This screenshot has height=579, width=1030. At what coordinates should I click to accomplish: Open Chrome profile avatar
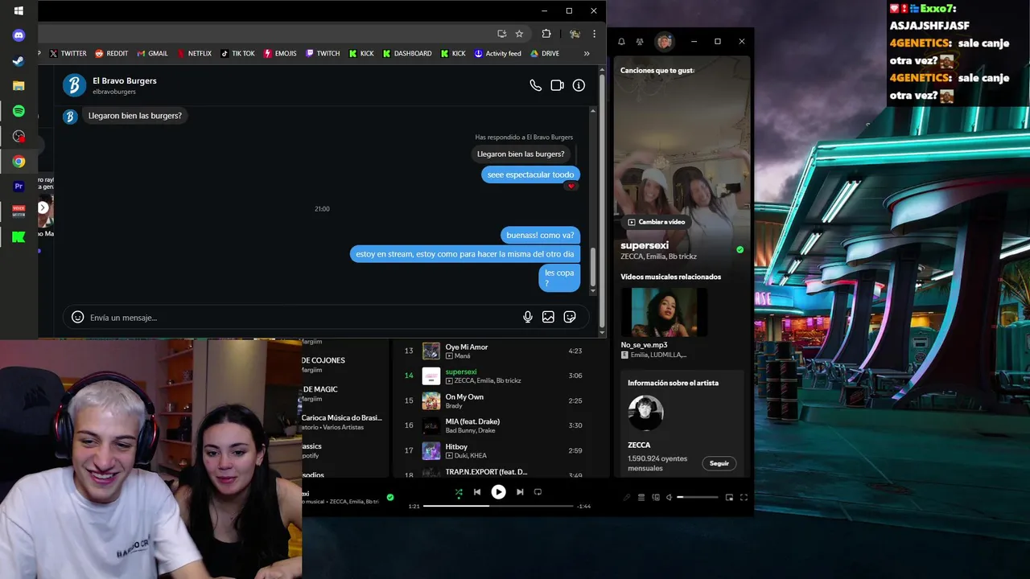575,34
